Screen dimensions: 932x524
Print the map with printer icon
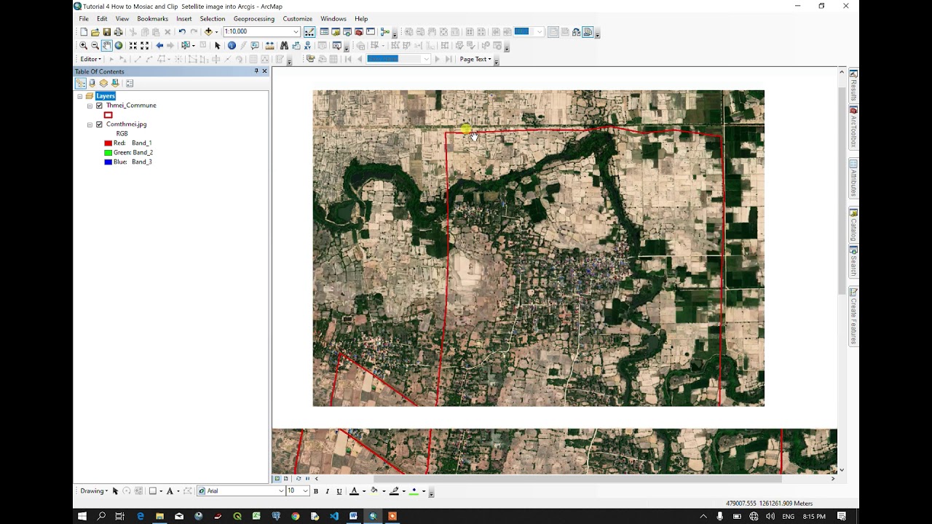(119, 31)
